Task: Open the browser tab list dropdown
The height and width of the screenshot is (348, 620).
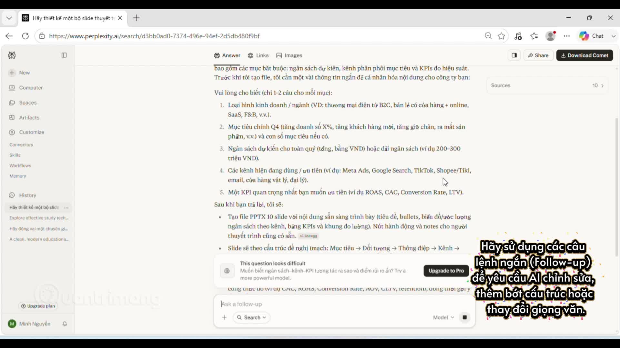Action: click(9, 18)
